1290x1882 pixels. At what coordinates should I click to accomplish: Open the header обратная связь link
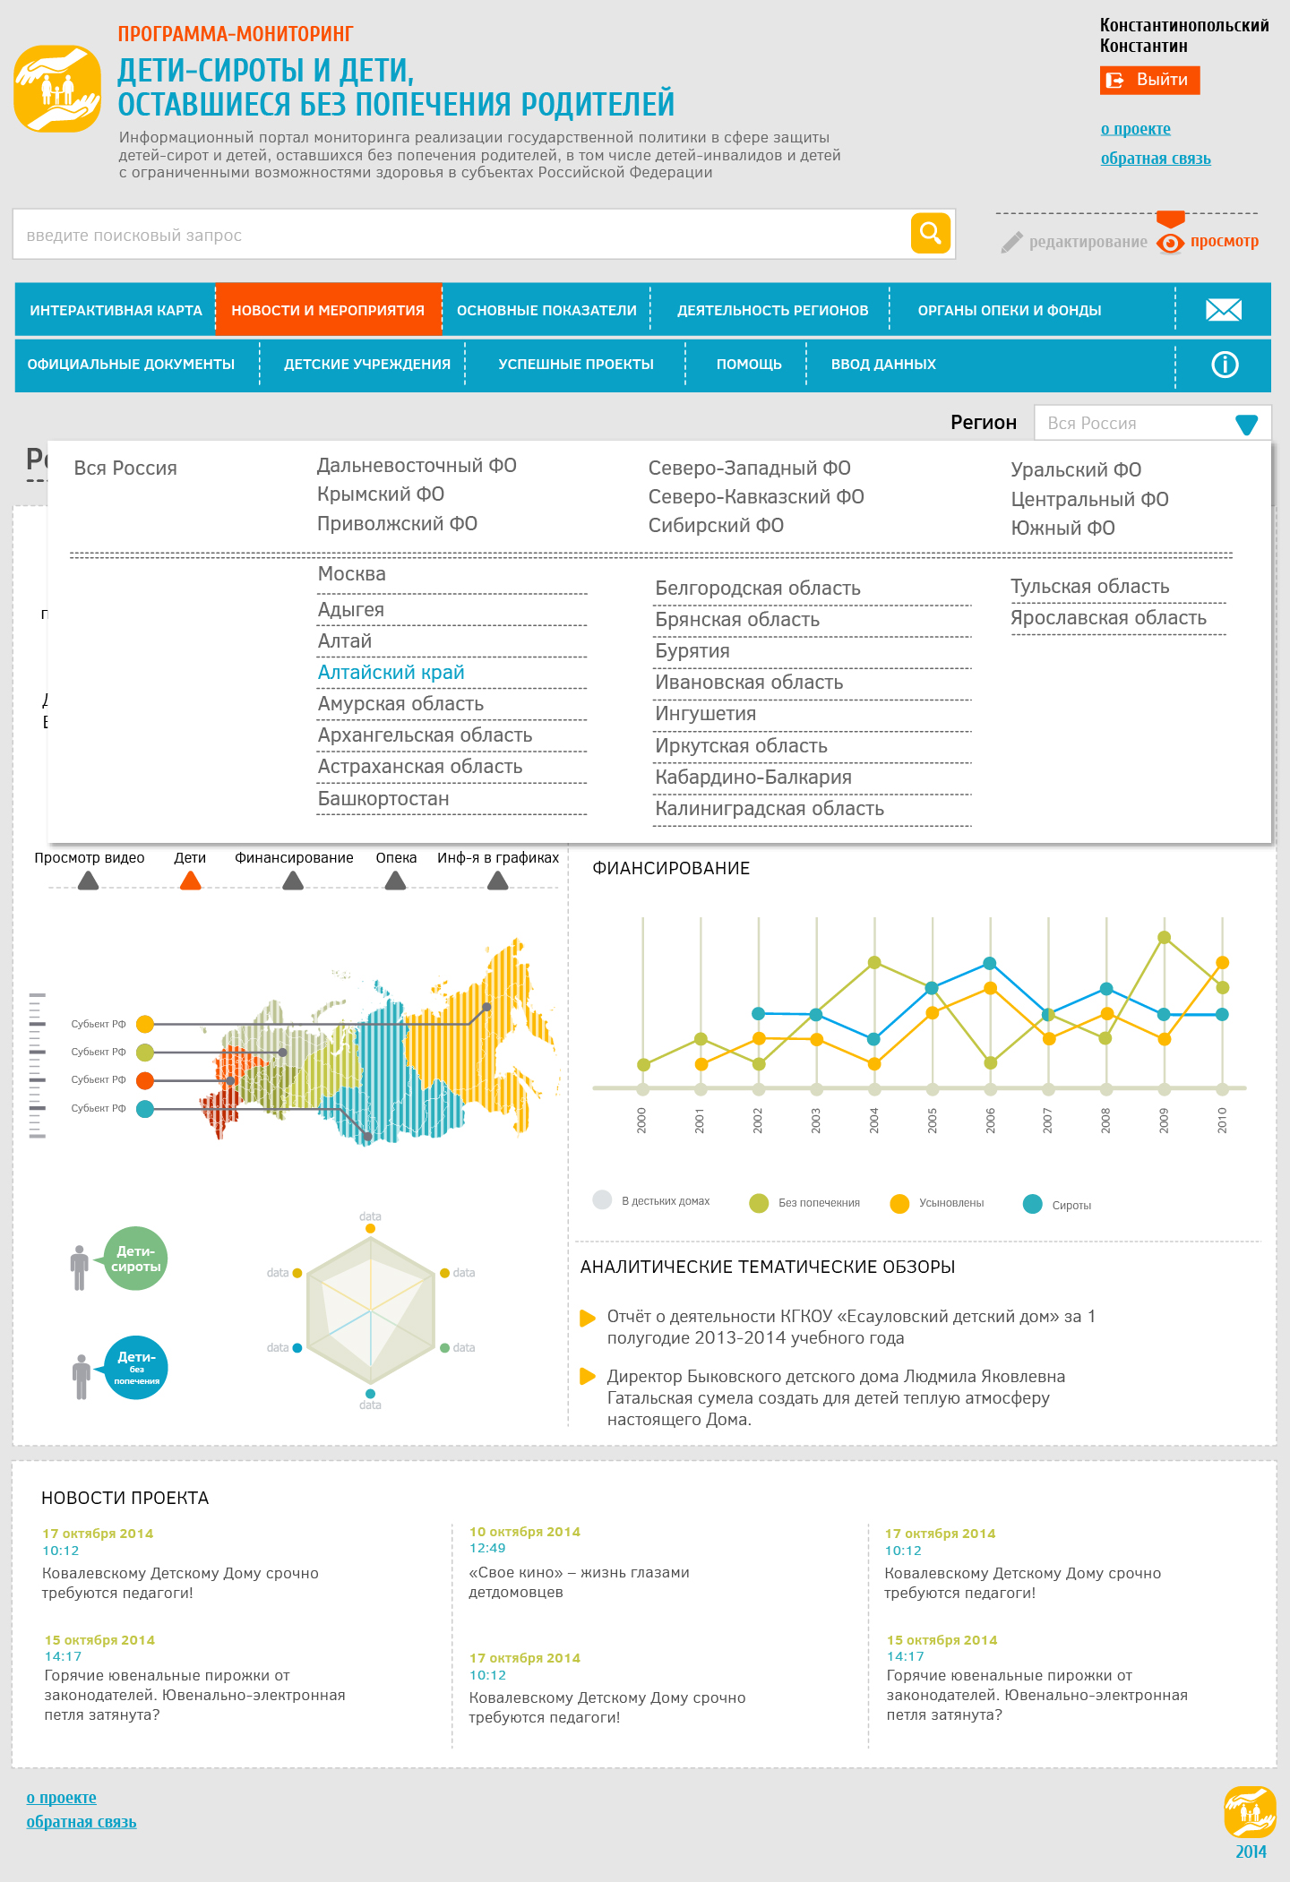coord(1156,159)
